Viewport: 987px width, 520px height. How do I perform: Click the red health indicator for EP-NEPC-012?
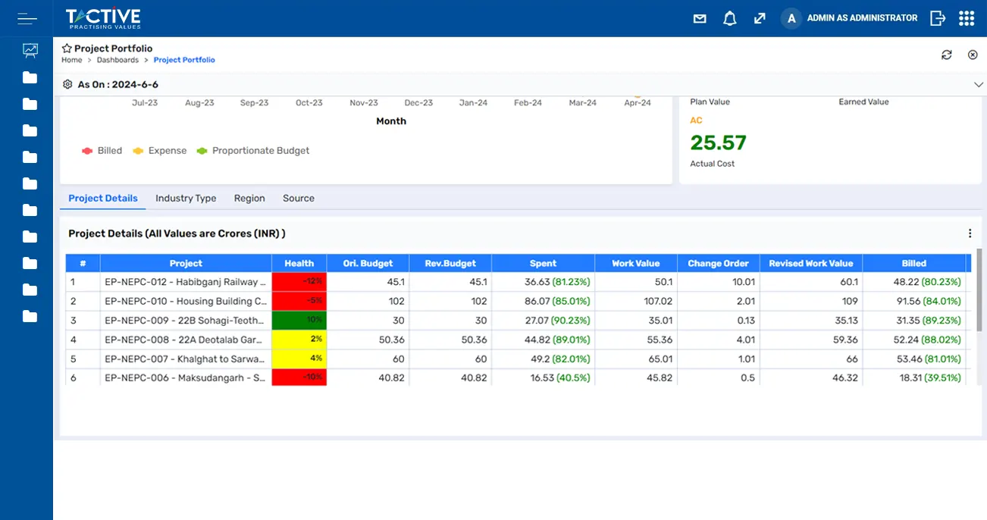[x=299, y=281]
